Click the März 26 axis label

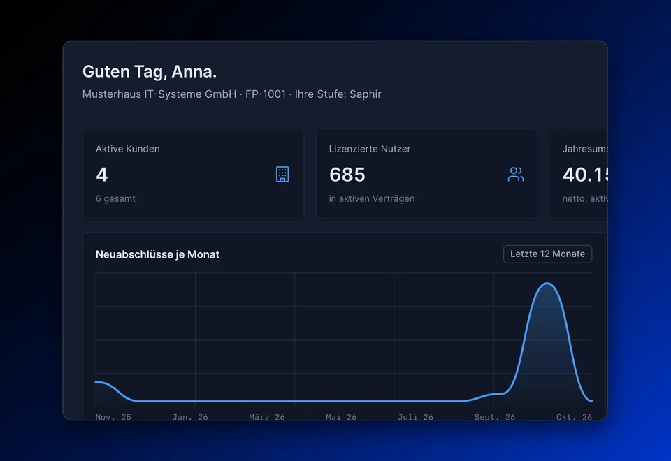pyautogui.click(x=266, y=417)
